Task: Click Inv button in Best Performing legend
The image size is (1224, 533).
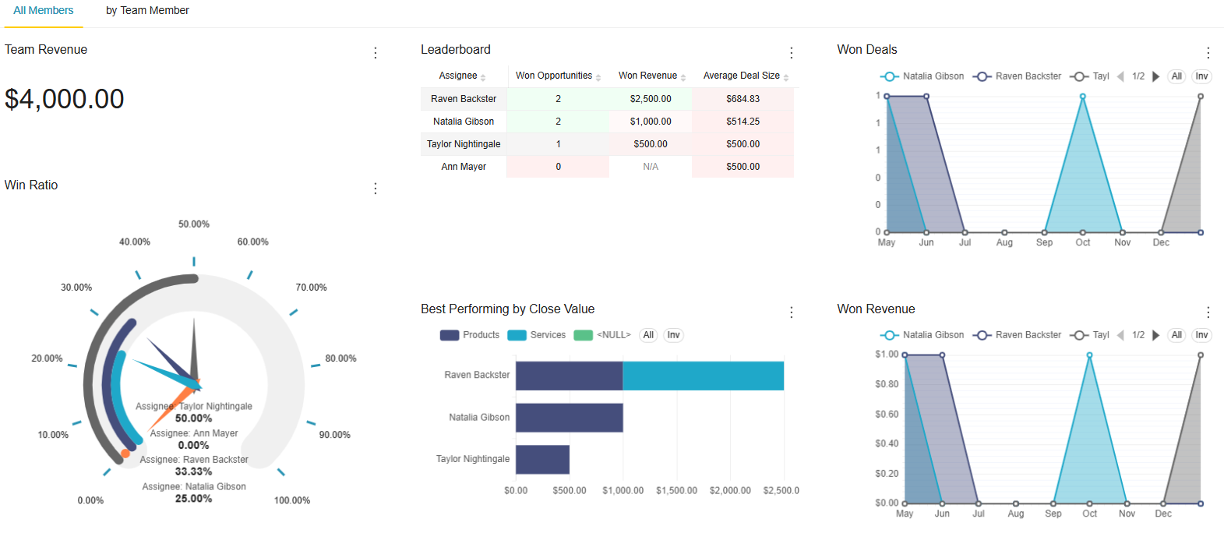Action: pos(673,335)
